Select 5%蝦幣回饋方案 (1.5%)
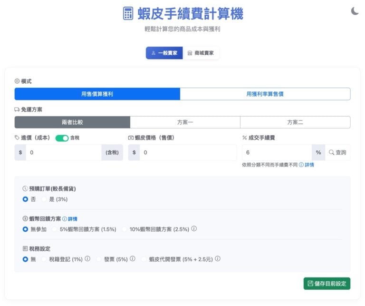The image size is (365, 306). [54, 229]
